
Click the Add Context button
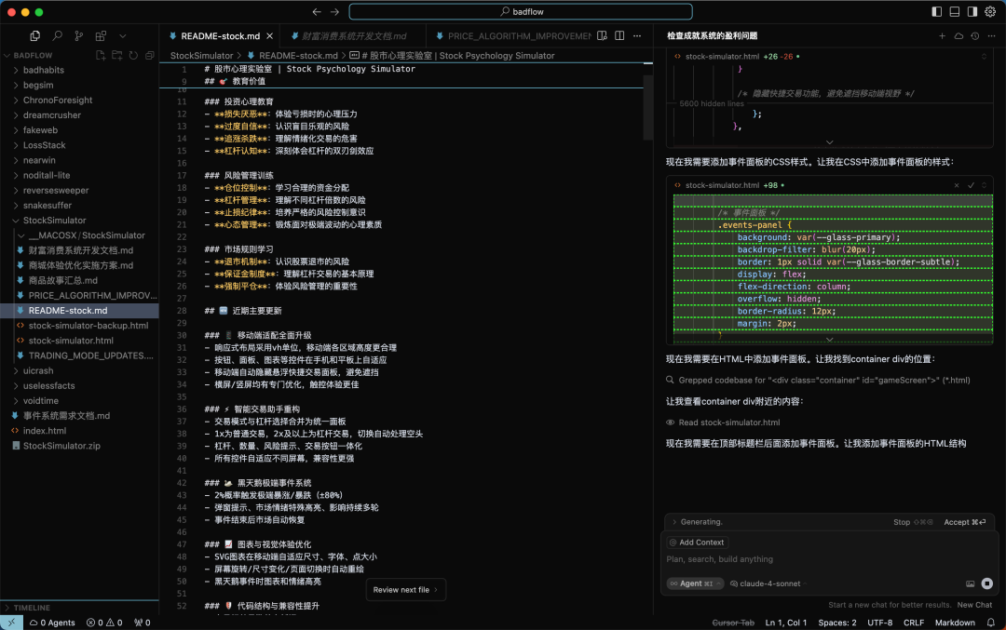tap(697, 543)
